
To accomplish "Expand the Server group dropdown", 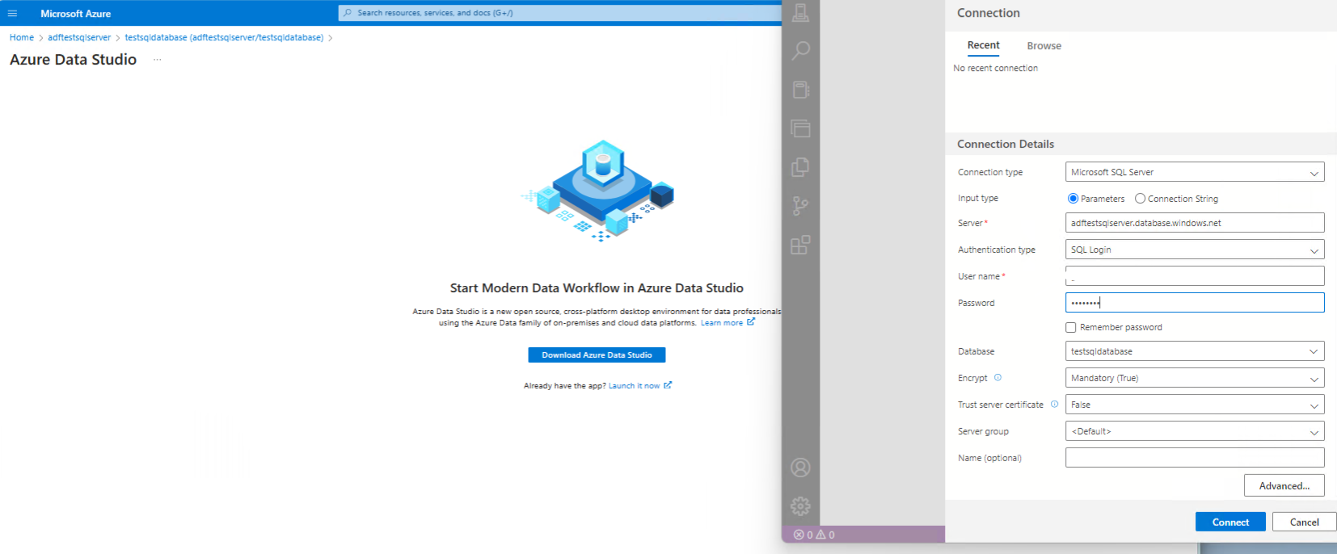I will (x=1195, y=431).
